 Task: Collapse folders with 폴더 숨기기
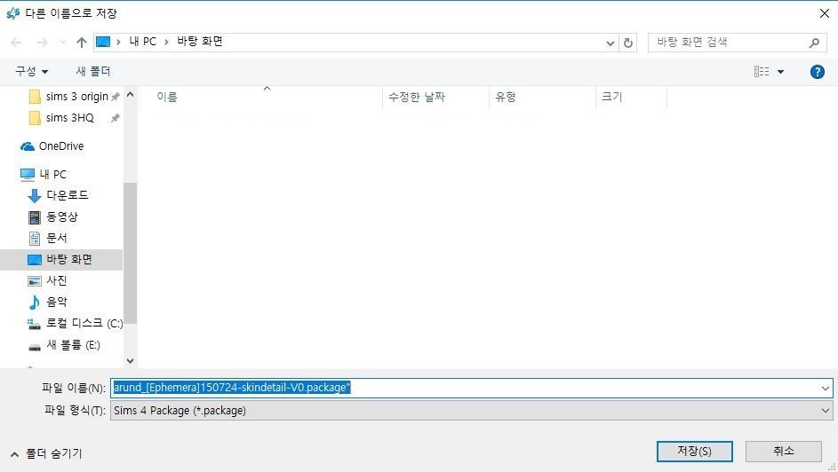tap(46, 454)
